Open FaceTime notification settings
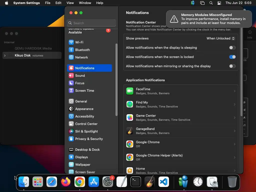This screenshot has width=256, height=192. 181,91
